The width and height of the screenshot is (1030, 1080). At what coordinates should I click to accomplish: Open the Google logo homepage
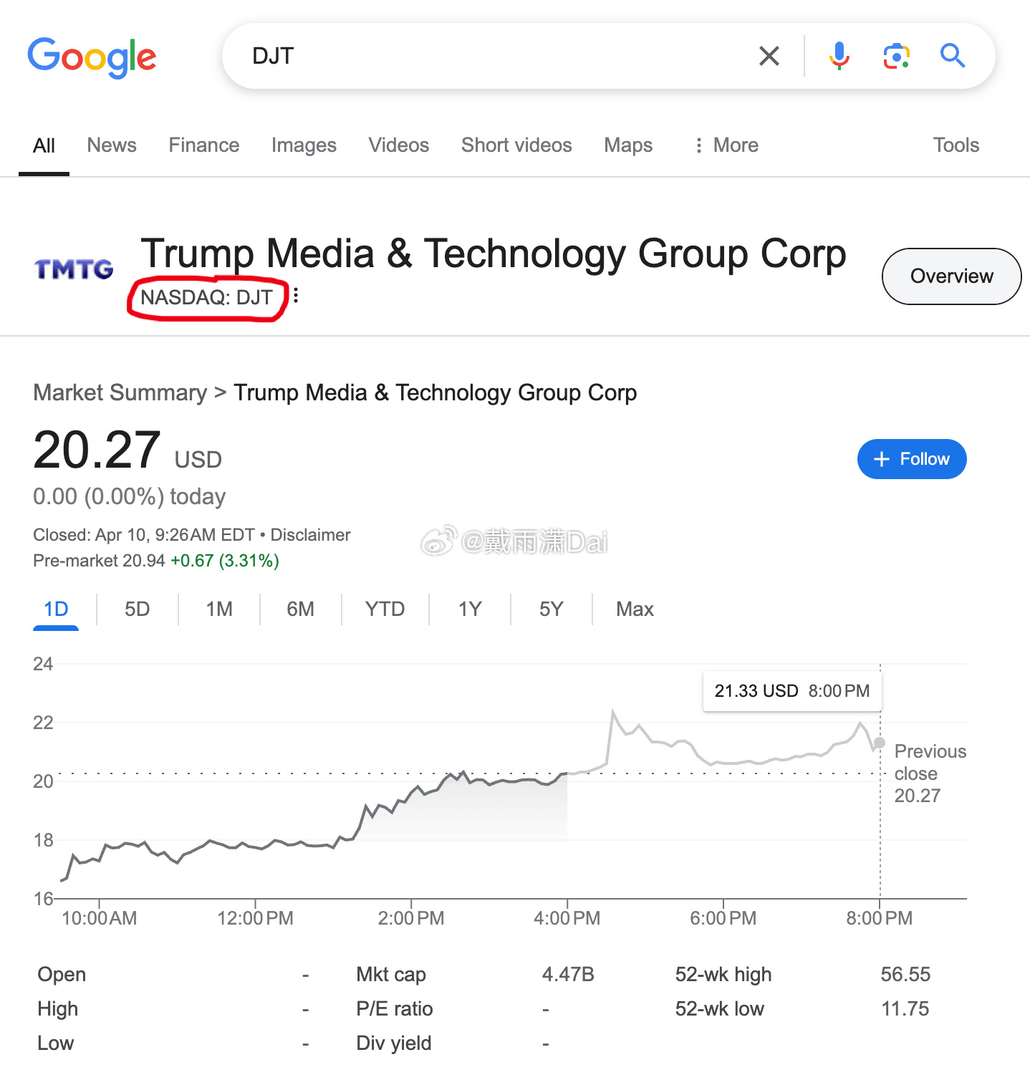[92, 57]
